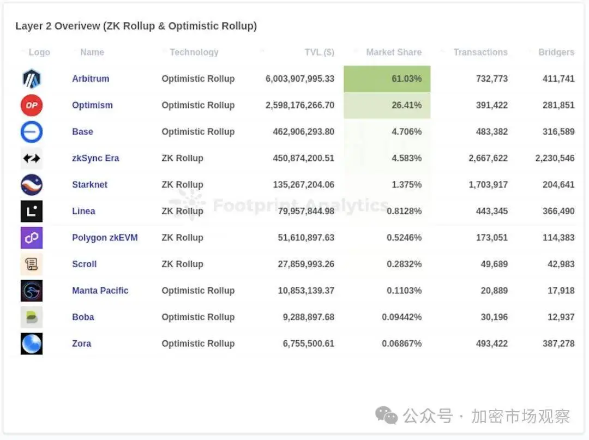The height and width of the screenshot is (440, 589).
Task: Expand the Bridgers column header options
Action: click(556, 52)
